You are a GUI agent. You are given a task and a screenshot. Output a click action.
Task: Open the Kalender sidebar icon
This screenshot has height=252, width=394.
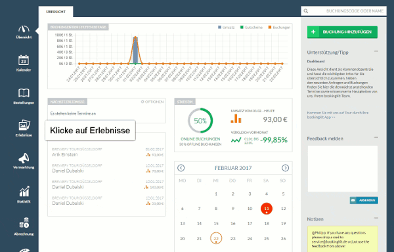tap(24, 60)
